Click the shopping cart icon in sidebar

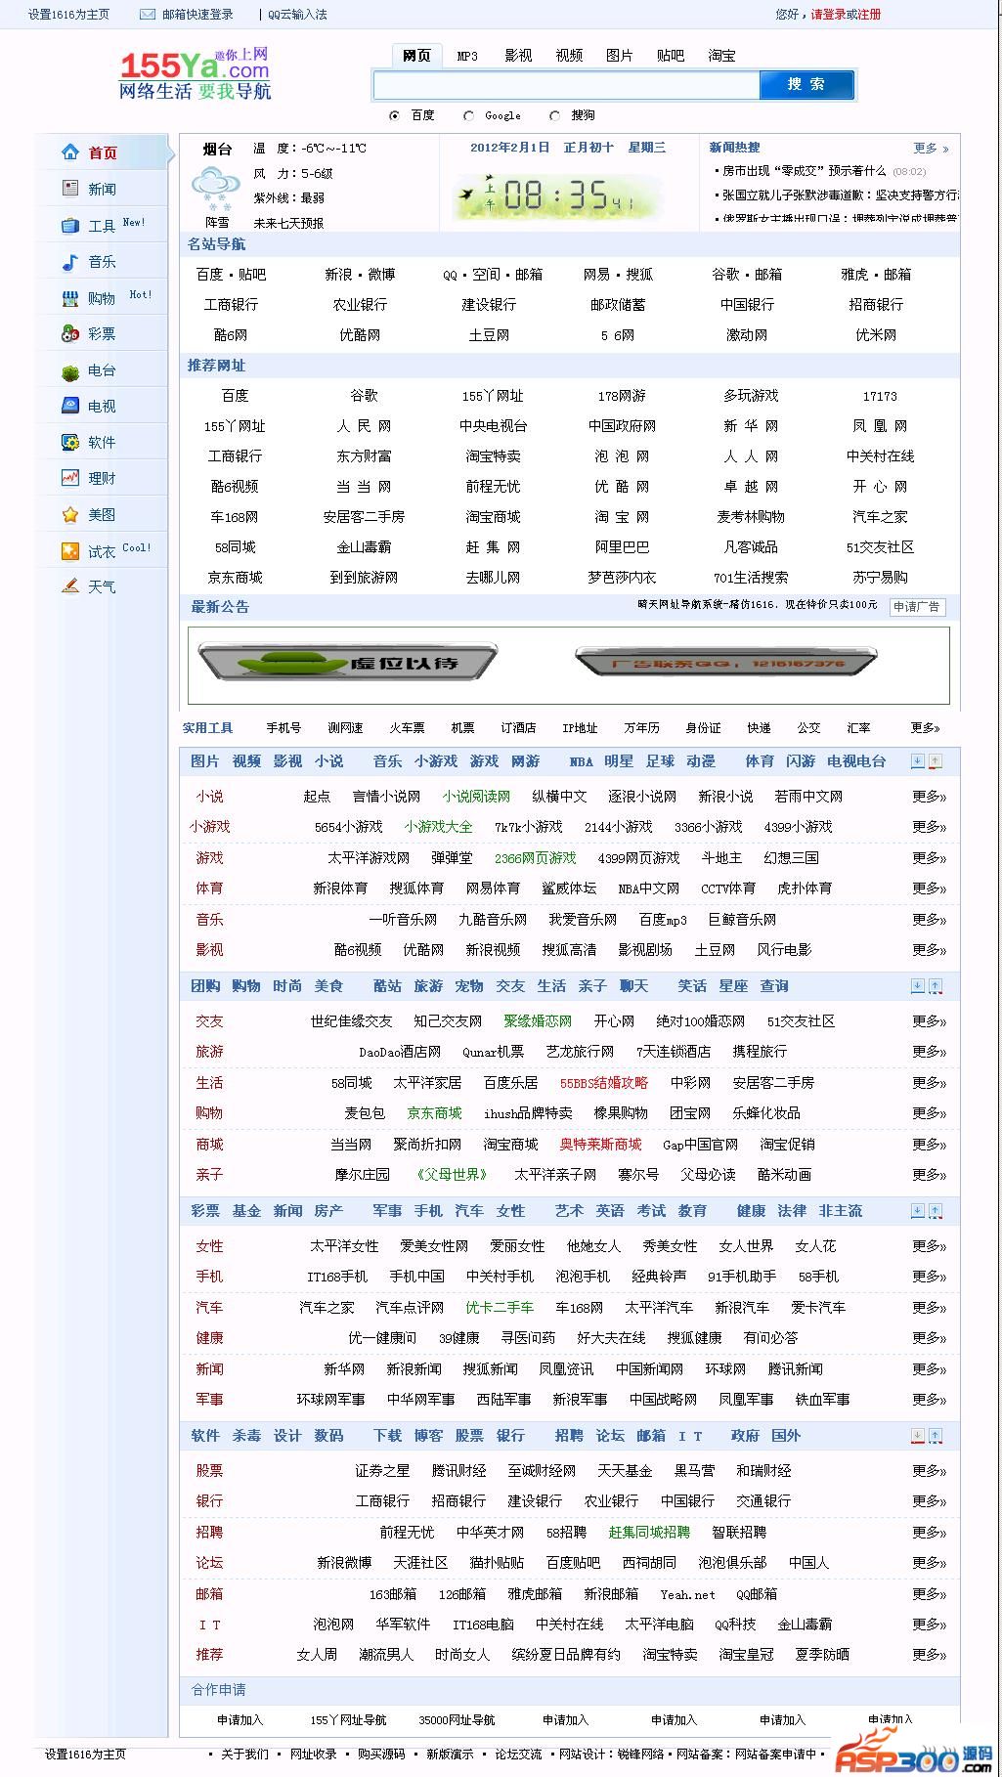pos(70,298)
